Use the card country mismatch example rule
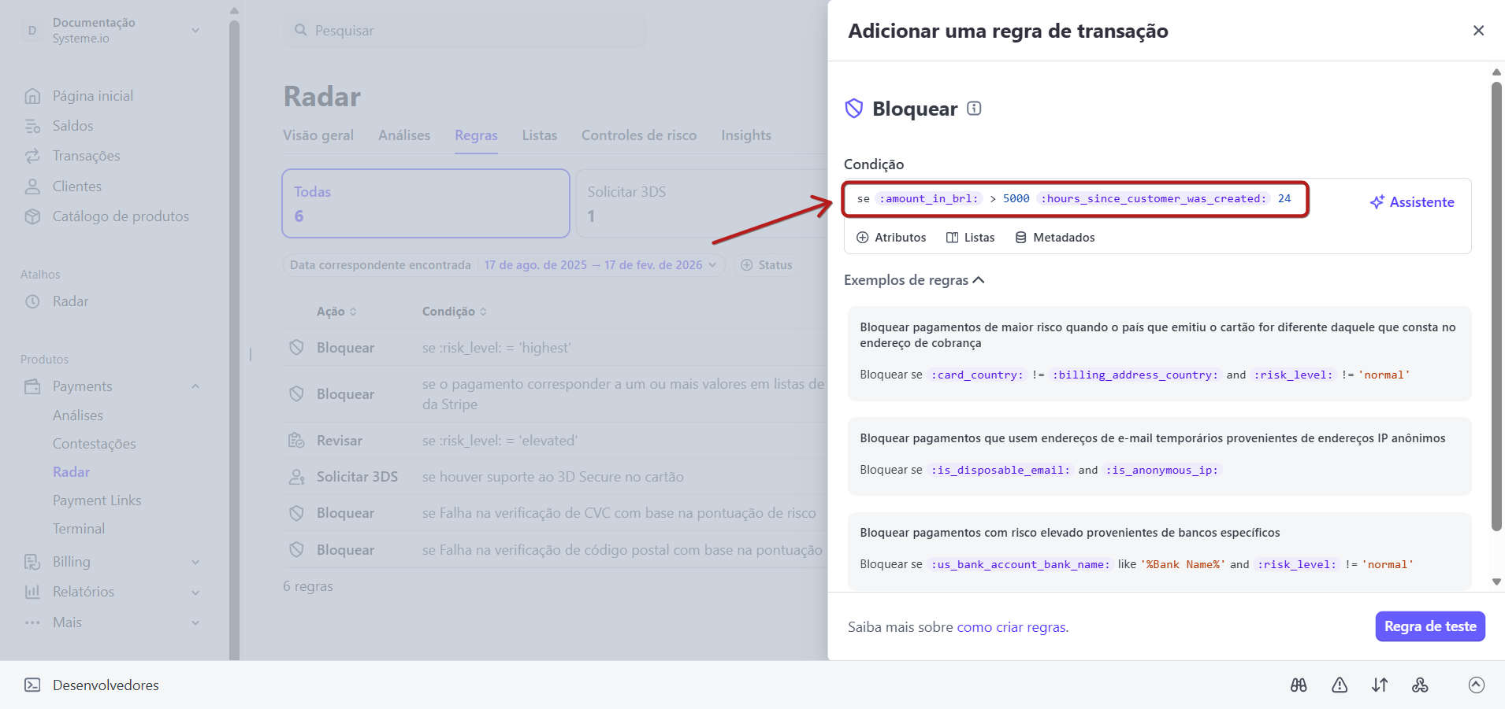The height and width of the screenshot is (709, 1505). tap(1159, 353)
